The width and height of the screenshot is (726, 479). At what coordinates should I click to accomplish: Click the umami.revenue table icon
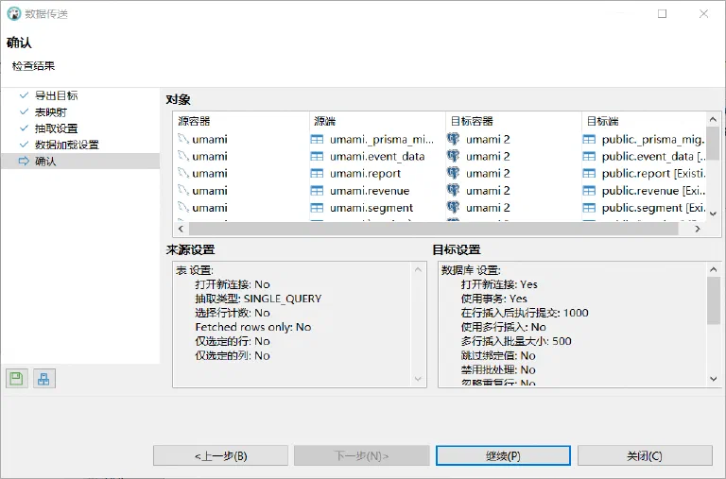[318, 191]
